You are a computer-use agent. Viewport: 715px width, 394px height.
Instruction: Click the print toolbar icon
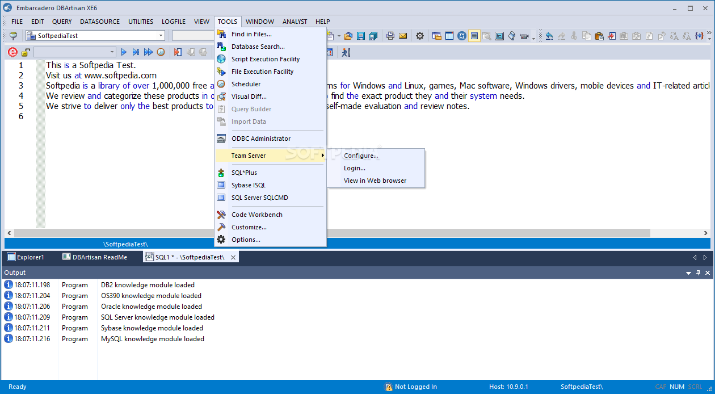[390, 36]
